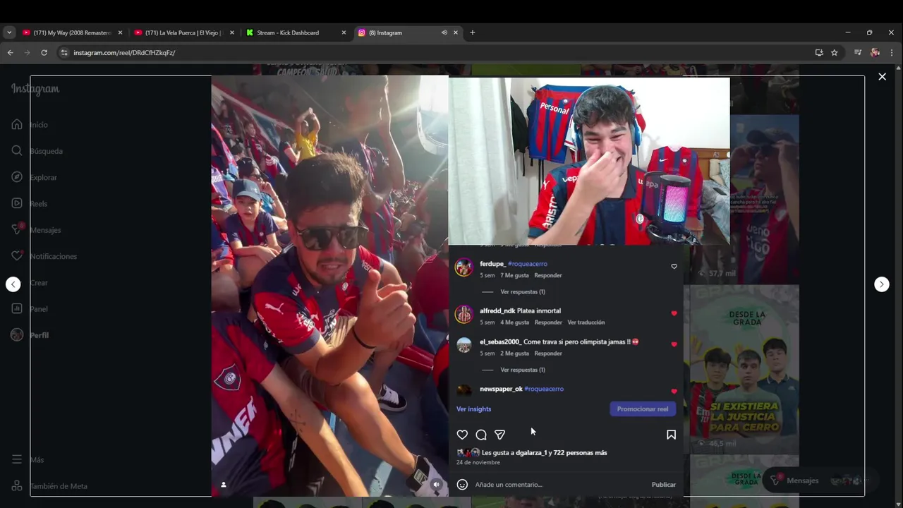Open the #roqueacerro hashtag in ferdupe_ comment
The image size is (903, 508).
pyautogui.click(x=528, y=264)
